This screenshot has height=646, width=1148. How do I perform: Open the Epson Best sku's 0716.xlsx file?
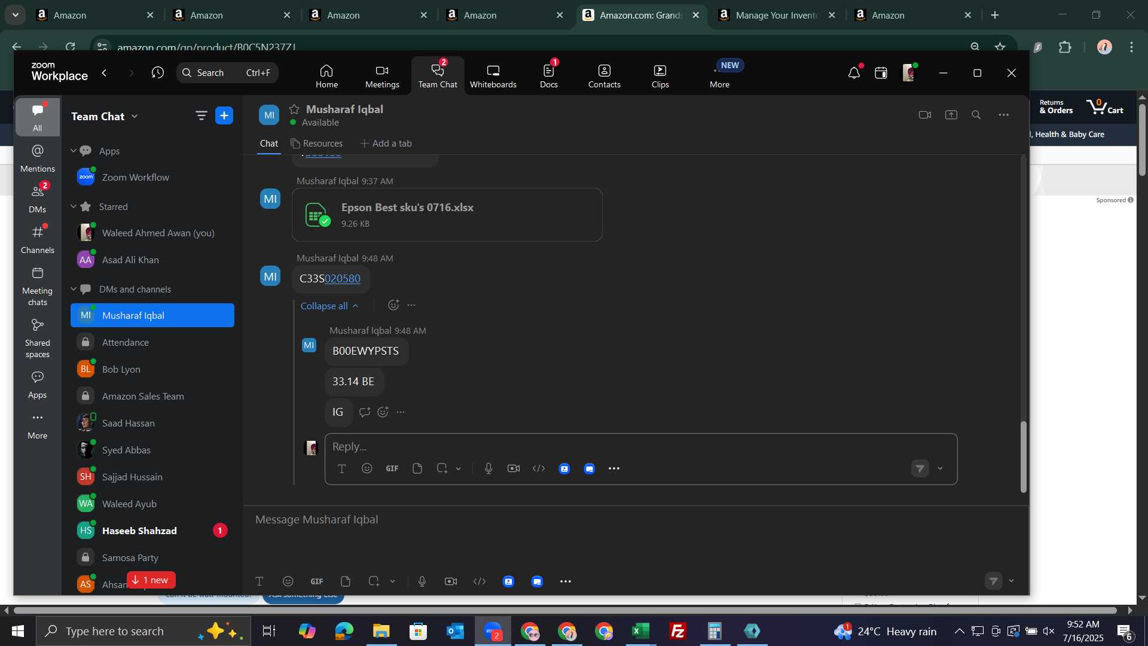tap(447, 215)
